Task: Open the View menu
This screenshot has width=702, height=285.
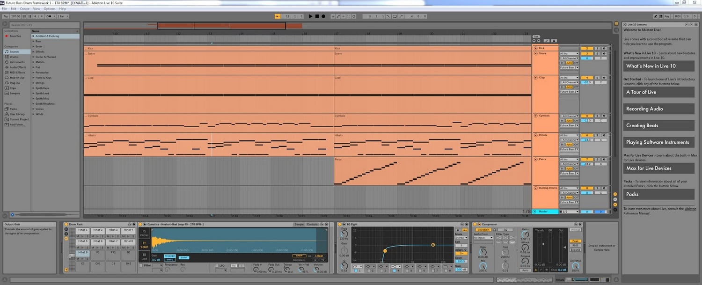Action: pos(37,9)
